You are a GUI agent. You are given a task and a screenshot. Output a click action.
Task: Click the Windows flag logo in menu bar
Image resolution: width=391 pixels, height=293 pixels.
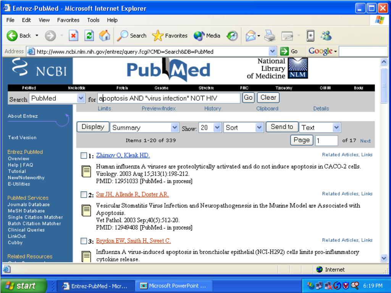coord(380,20)
